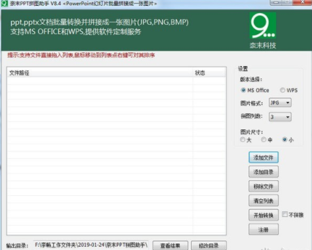Click the 移除文件 button
The width and height of the screenshot is (312, 250).
[264, 187]
